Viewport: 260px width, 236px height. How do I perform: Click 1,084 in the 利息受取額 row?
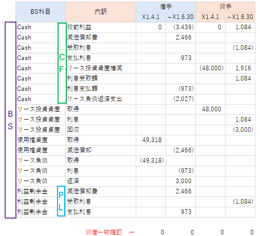(240, 78)
